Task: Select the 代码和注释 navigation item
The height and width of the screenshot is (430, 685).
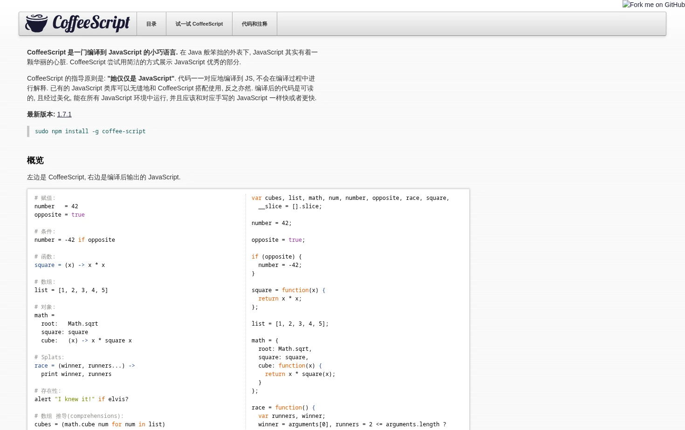Action: (254, 24)
